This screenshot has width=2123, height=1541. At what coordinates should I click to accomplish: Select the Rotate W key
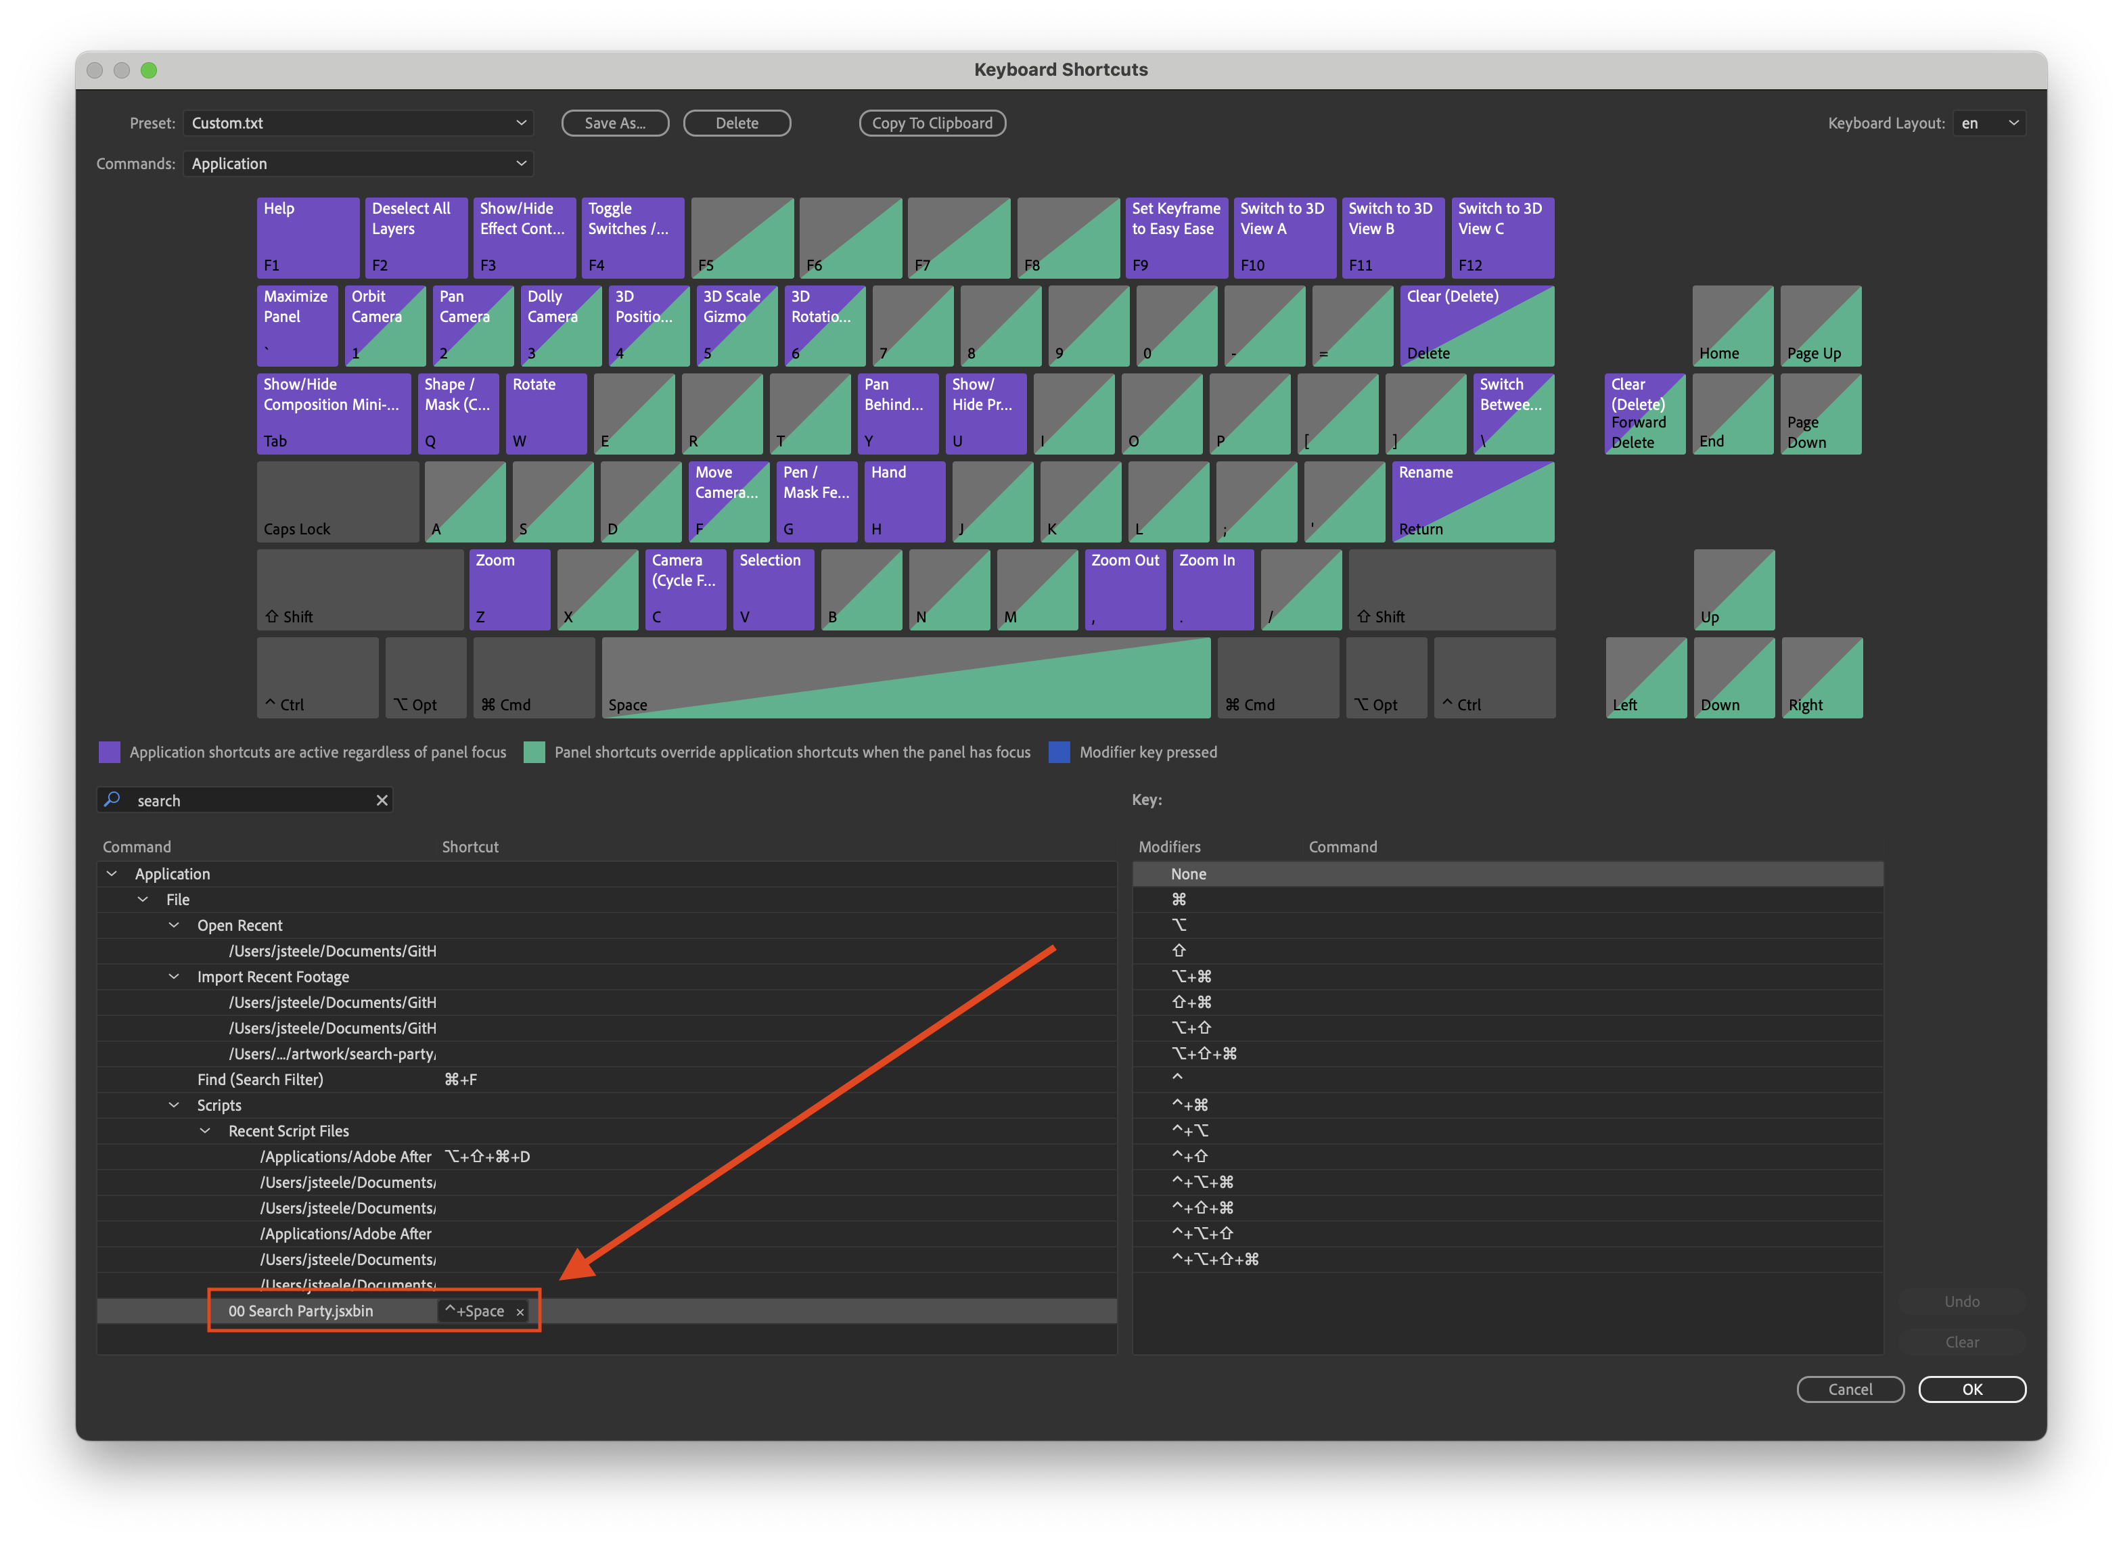tap(546, 413)
